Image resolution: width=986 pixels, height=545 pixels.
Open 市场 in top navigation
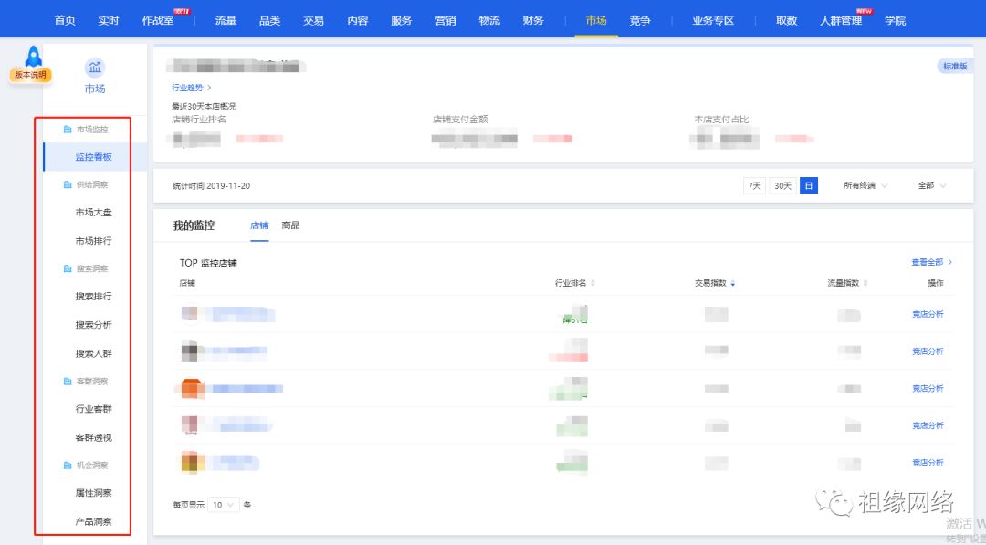pos(596,21)
